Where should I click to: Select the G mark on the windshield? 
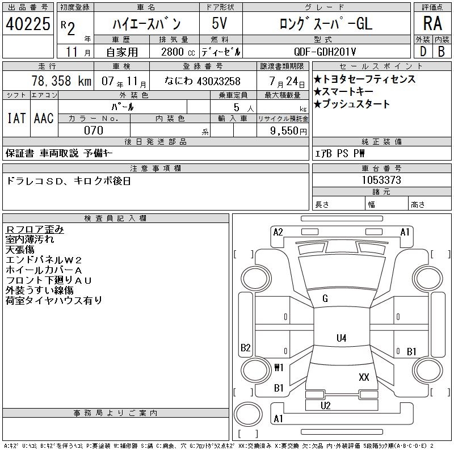325,299
